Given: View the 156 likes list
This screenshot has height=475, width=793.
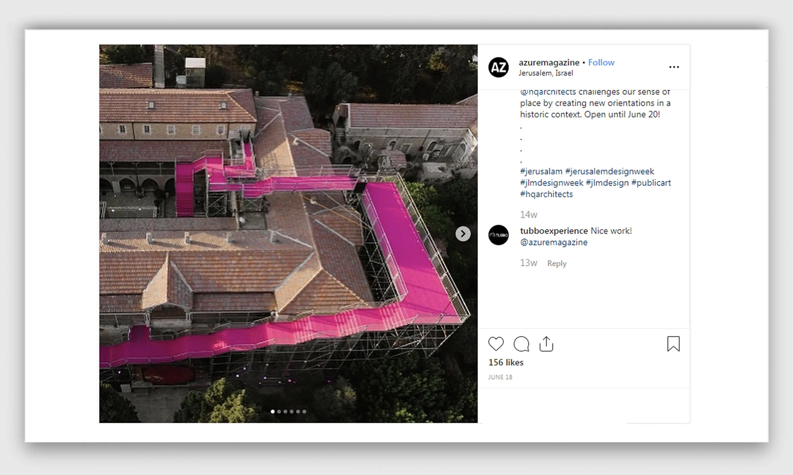Looking at the screenshot, I should tap(506, 362).
